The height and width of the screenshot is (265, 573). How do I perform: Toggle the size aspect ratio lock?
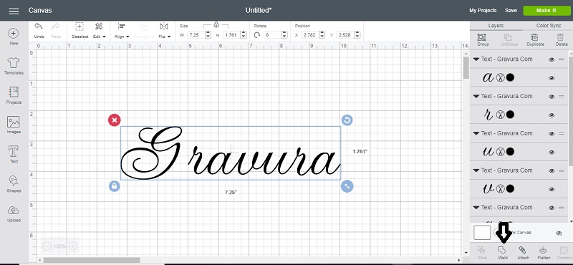pyautogui.click(x=216, y=24)
